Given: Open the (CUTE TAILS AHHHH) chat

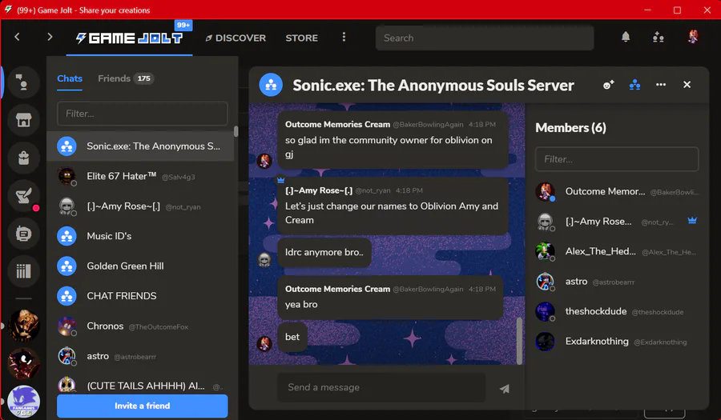Looking at the screenshot, I should [x=140, y=385].
